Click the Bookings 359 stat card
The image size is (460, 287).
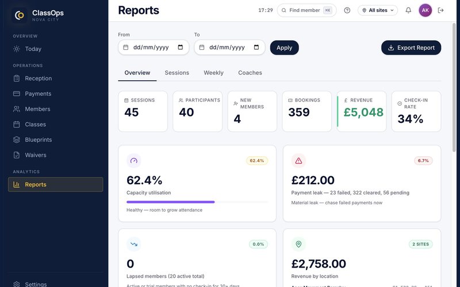pos(307,111)
